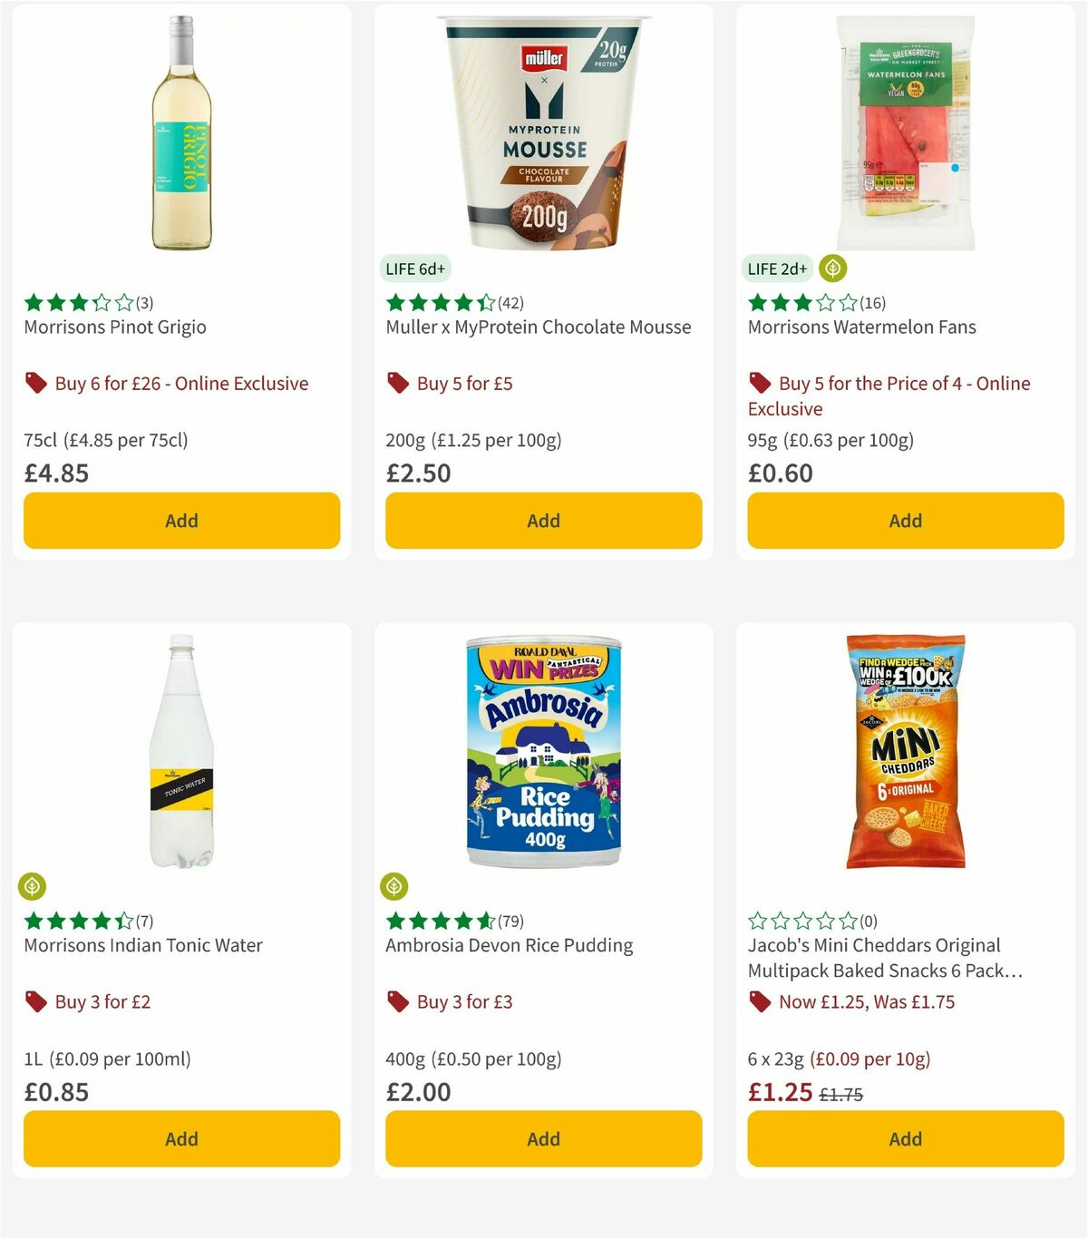Select the offer tag icon next to 'Buy 5 for £5'

[x=397, y=383]
